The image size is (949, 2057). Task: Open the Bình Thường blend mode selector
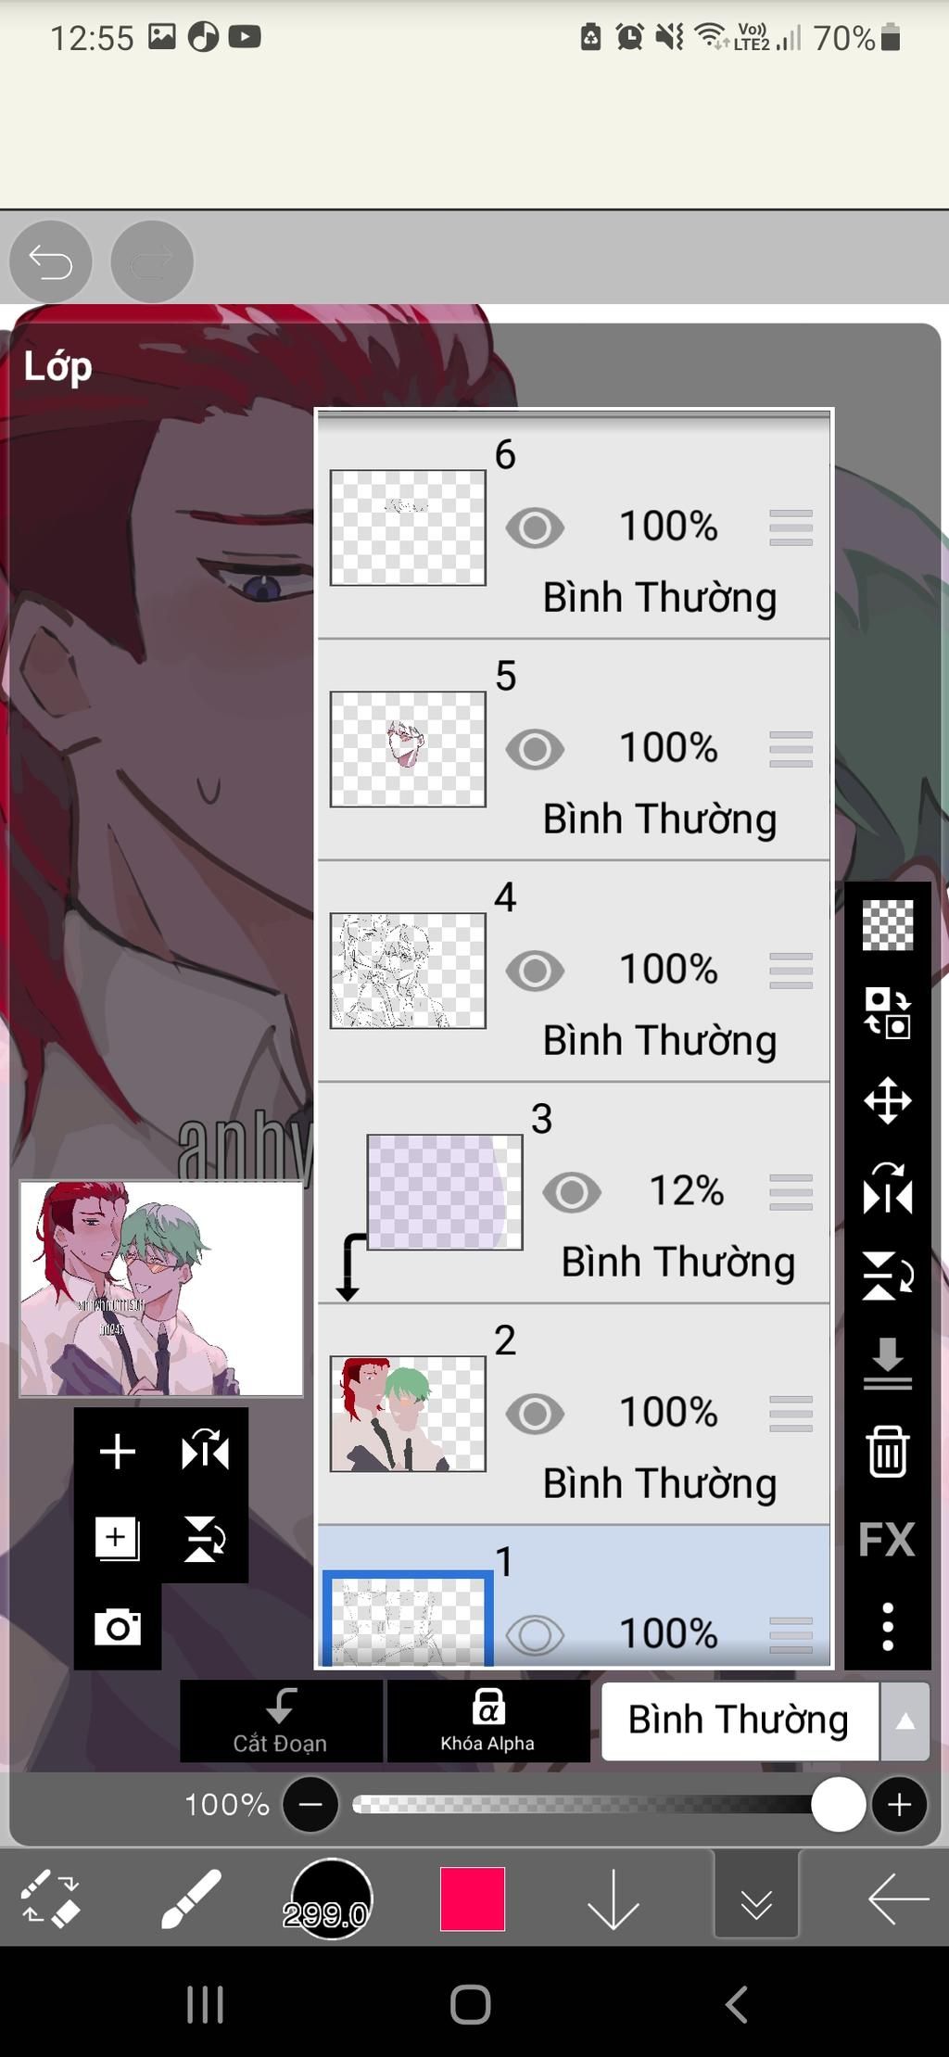pos(740,1721)
